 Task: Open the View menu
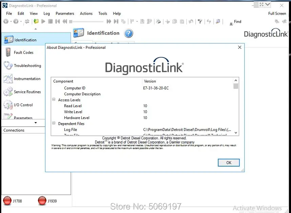pyautogui.click(x=34, y=13)
